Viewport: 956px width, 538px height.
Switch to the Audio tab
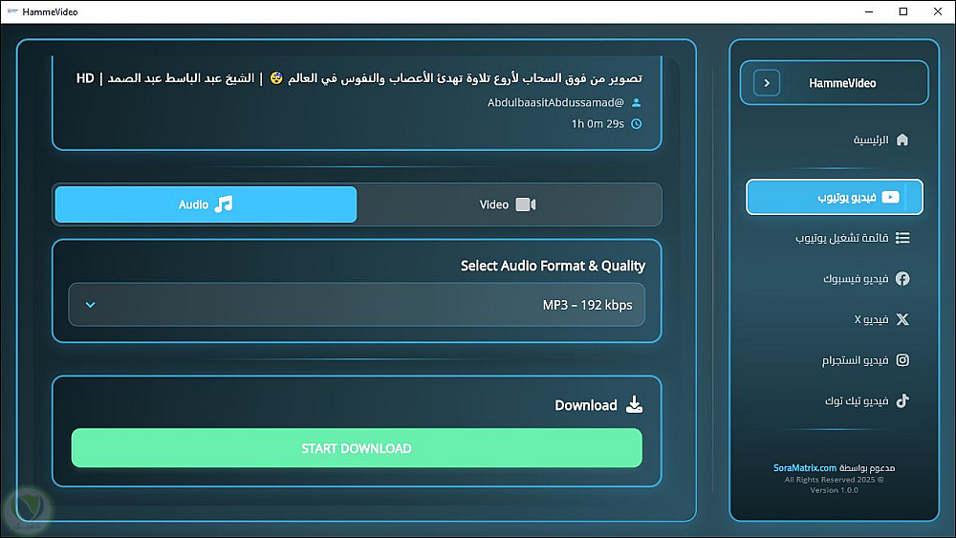tap(206, 204)
